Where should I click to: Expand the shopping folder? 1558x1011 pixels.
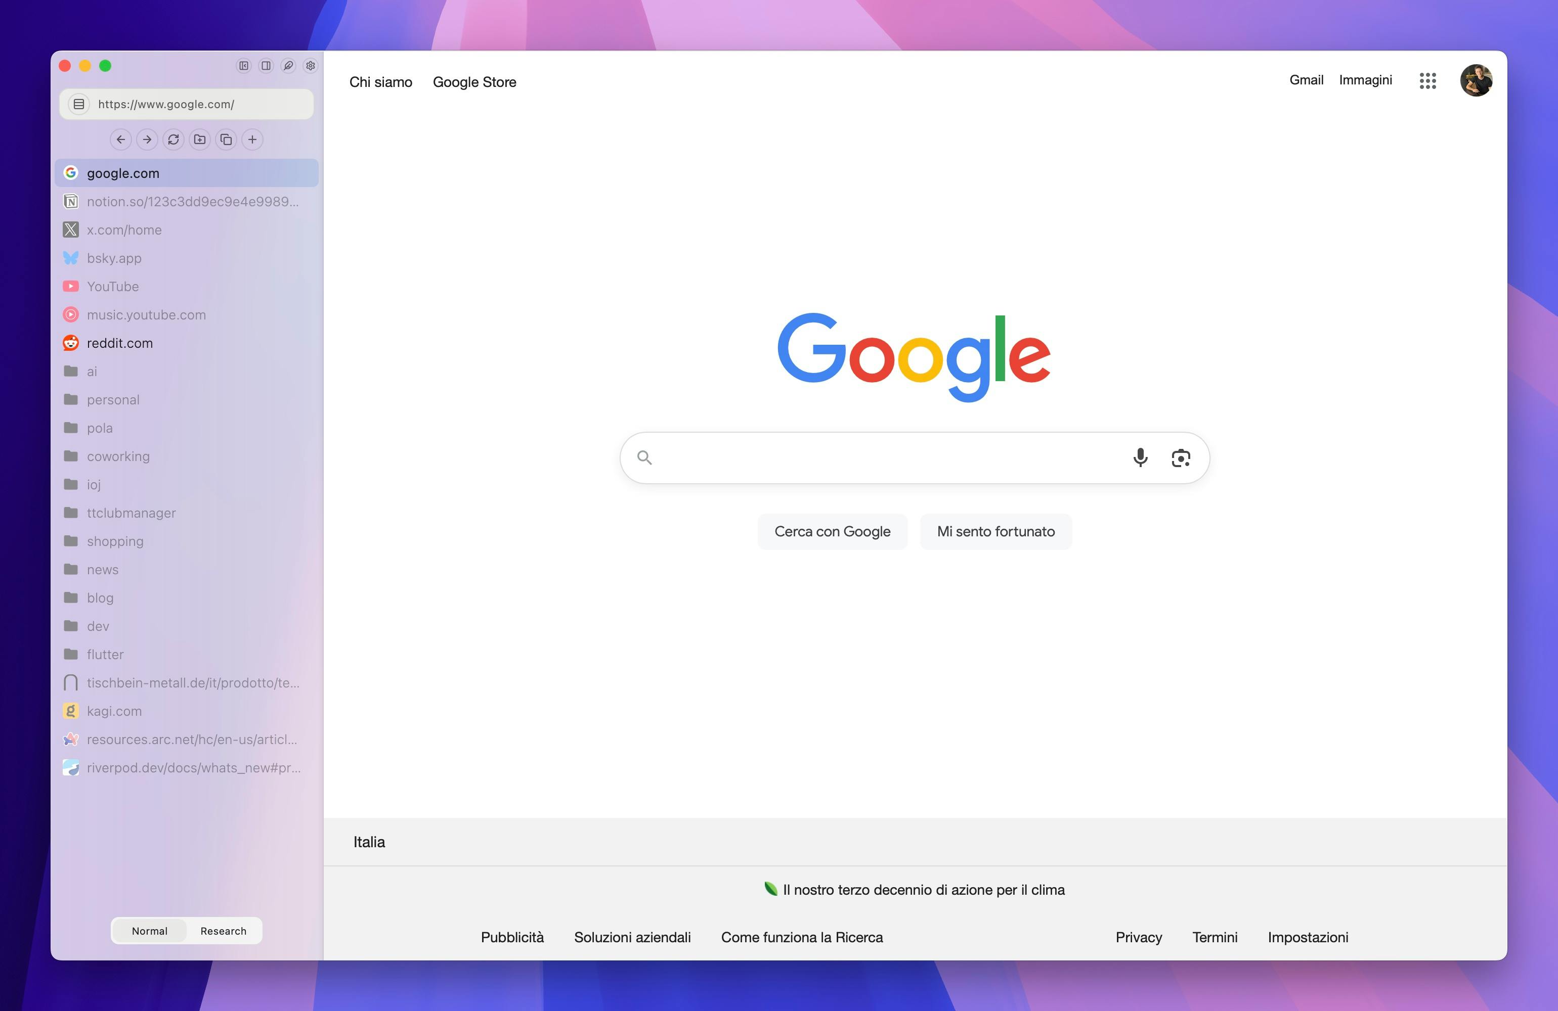tap(187, 541)
